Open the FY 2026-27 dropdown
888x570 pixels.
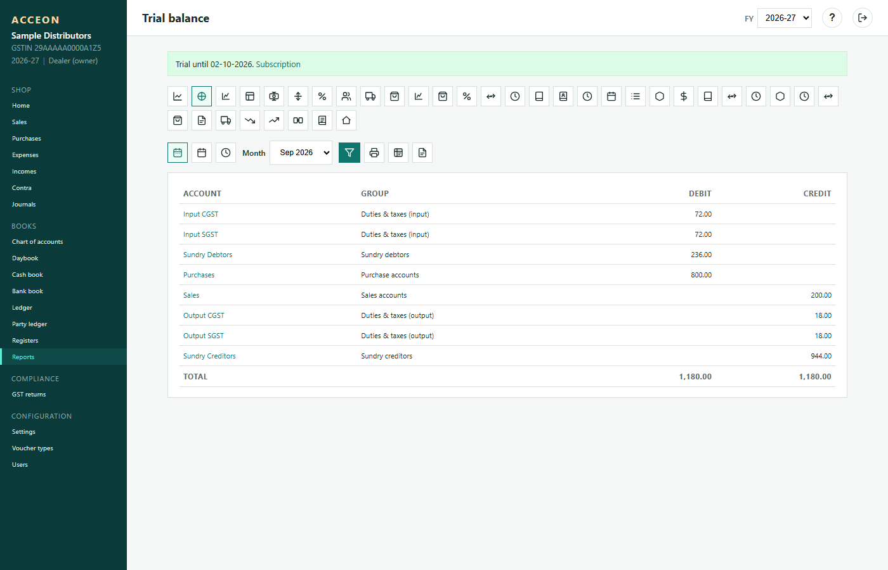coord(785,18)
